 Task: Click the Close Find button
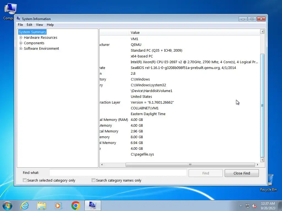coord(242,173)
